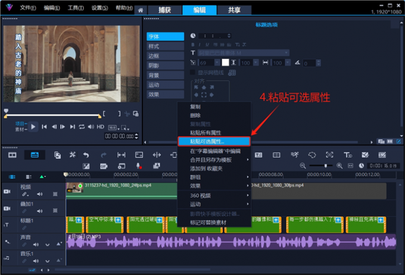
Task: Choose 粘贴可选属性 from context menu
Action: click(x=214, y=142)
